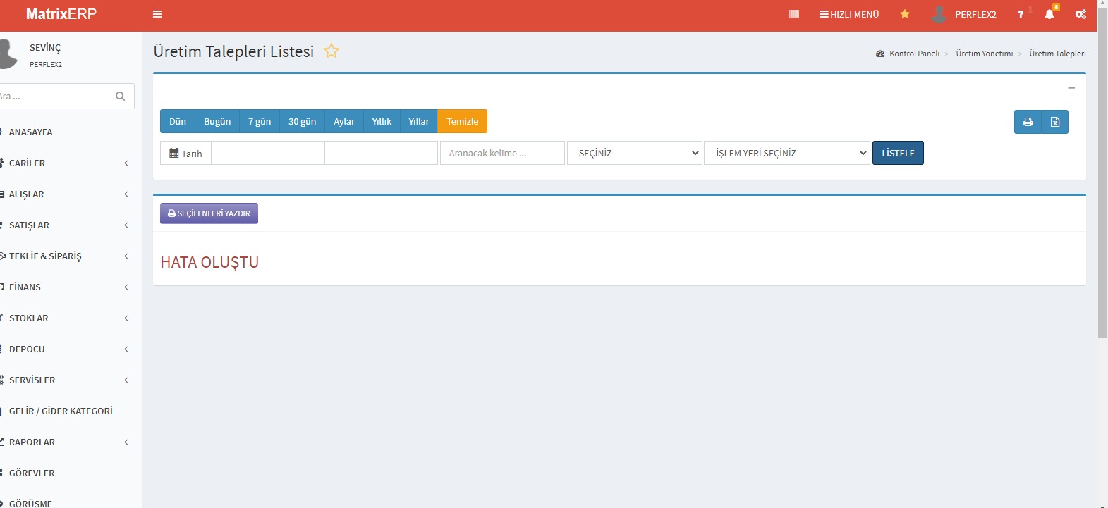This screenshot has width=1108, height=508.
Task: Click the Aranacak kelime search field
Action: [x=502, y=153]
